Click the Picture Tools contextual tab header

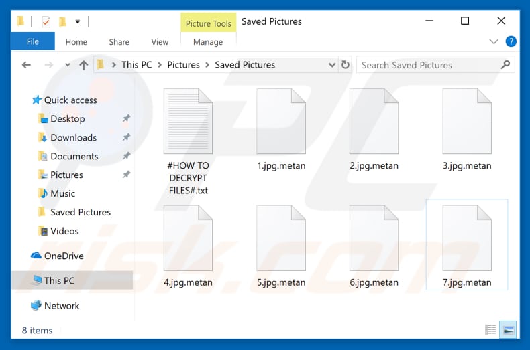[208, 23]
